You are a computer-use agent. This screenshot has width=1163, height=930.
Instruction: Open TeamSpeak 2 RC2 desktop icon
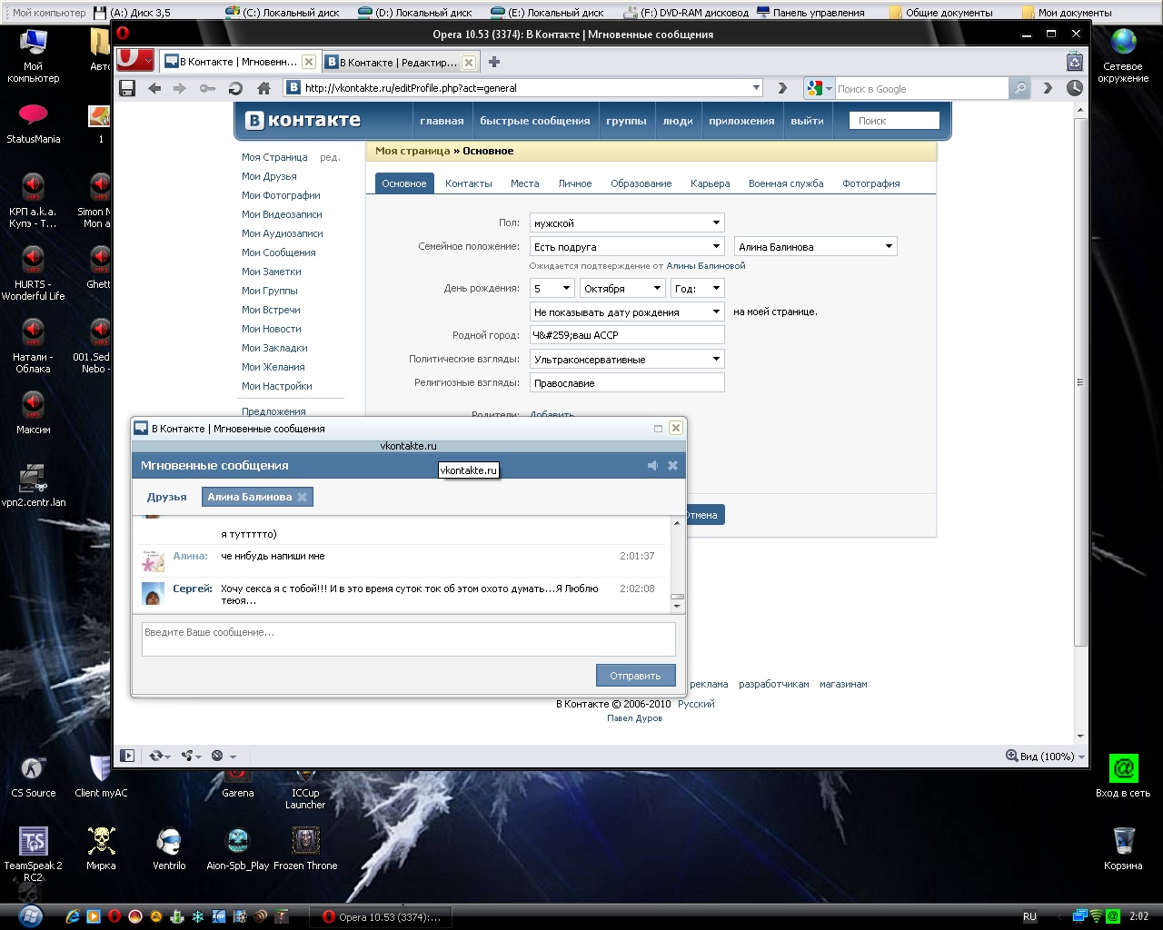pyautogui.click(x=34, y=856)
